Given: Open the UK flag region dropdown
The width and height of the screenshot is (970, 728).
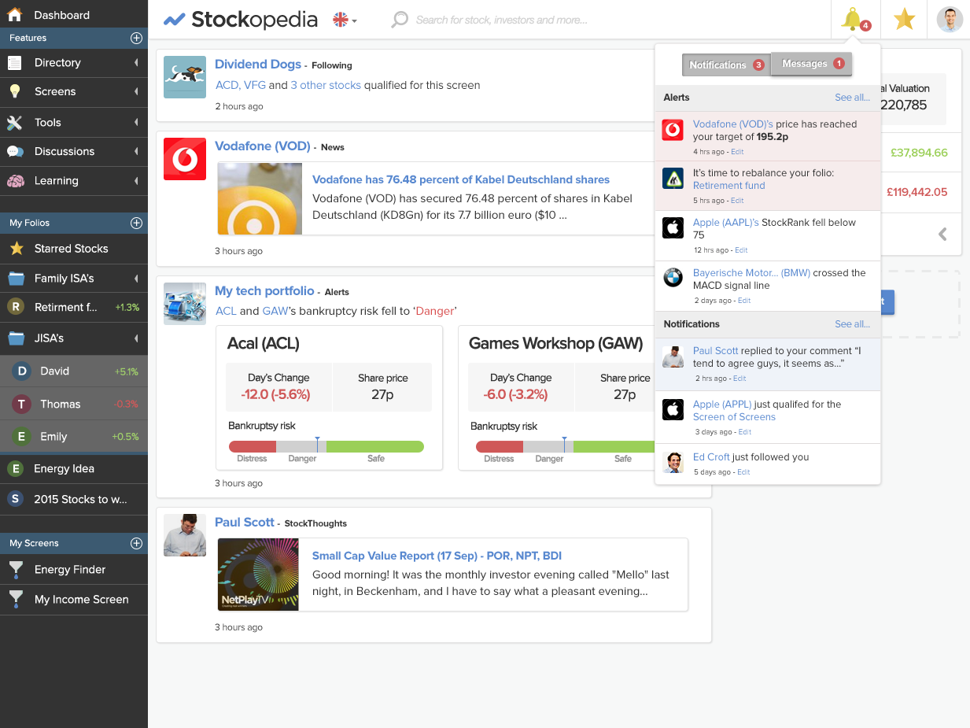Looking at the screenshot, I should tap(345, 20).
